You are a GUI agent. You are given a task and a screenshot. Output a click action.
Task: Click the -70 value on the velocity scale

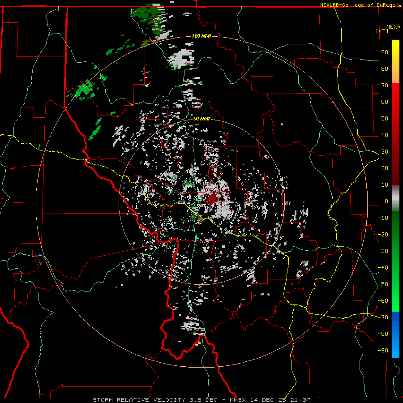(x=383, y=317)
